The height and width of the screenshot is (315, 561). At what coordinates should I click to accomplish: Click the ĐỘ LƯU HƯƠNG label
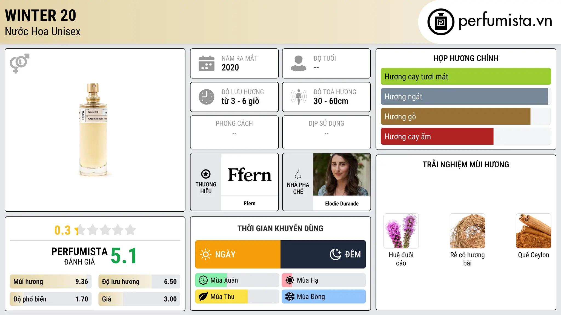point(243,92)
